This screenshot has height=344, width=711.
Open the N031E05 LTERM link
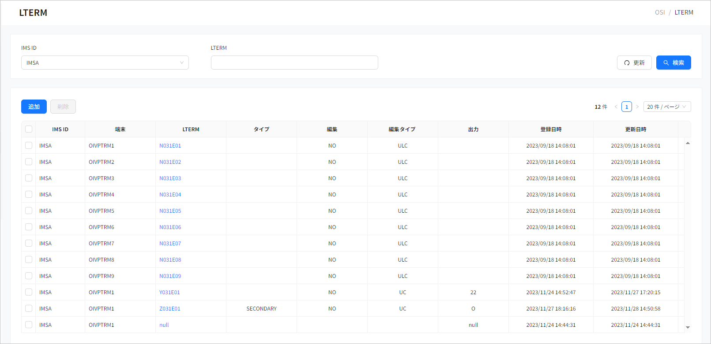click(170, 211)
